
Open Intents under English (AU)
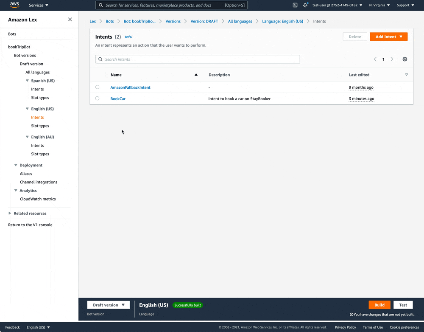pos(37,146)
